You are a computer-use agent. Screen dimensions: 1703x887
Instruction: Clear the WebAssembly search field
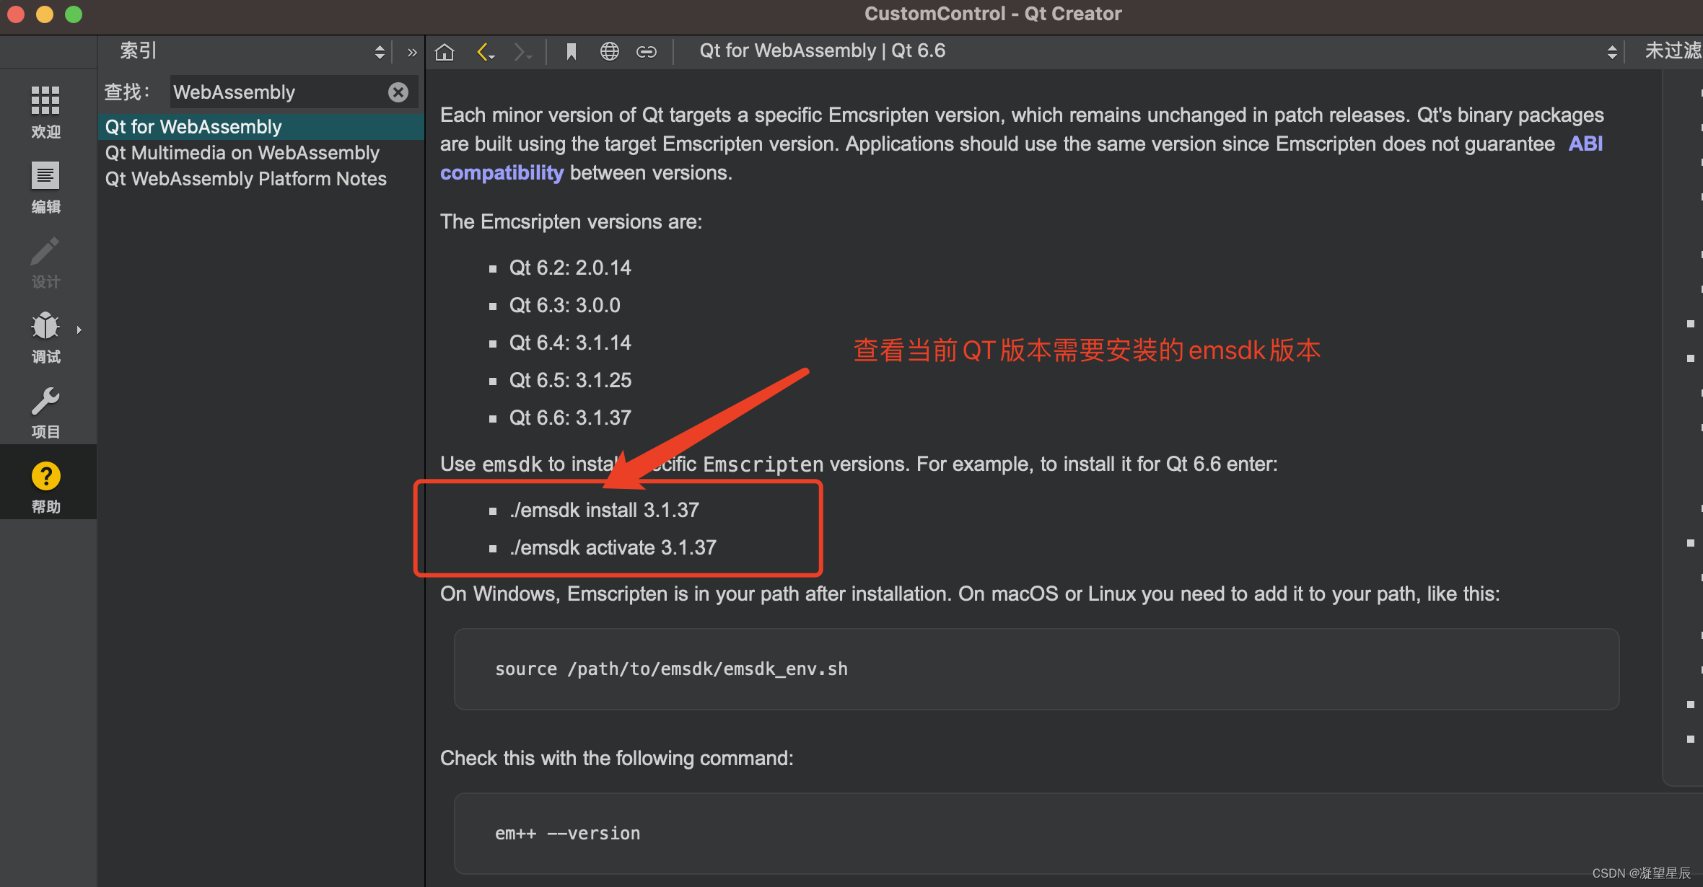(398, 92)
